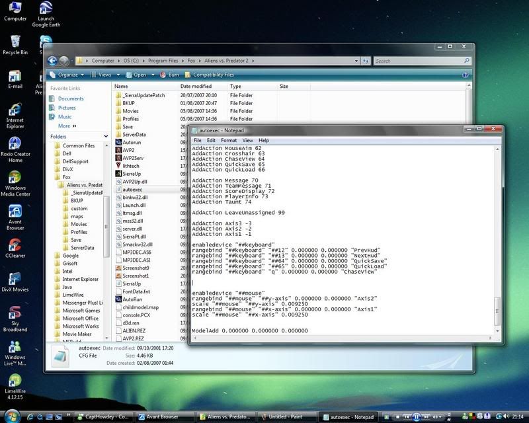The width and height of the screenshot is (529, 423).
Task: Click Compatibility Files in Explorer toolbar
Action: tap(209, 75)
